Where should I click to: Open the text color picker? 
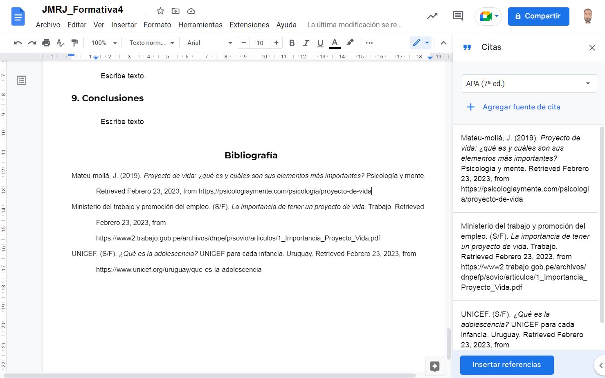pos(335,43)
